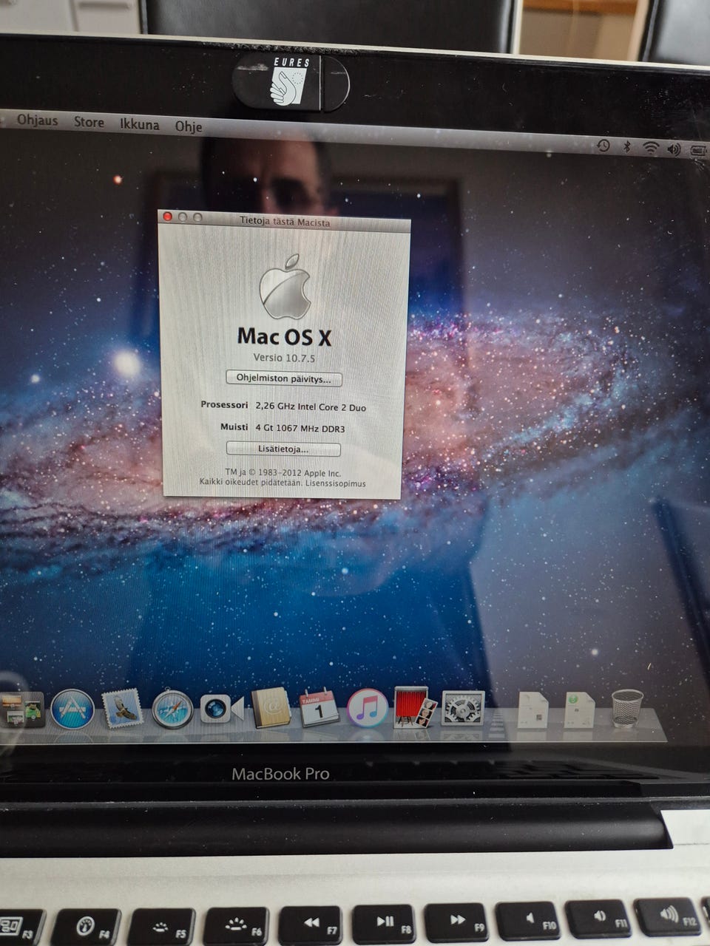Click the battery status icon
This screenshot has height=946, width=710.
pos(699,151)
